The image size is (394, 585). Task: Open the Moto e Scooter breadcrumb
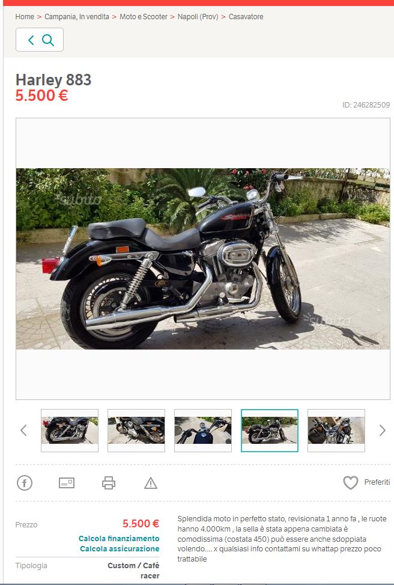point(144,17)
